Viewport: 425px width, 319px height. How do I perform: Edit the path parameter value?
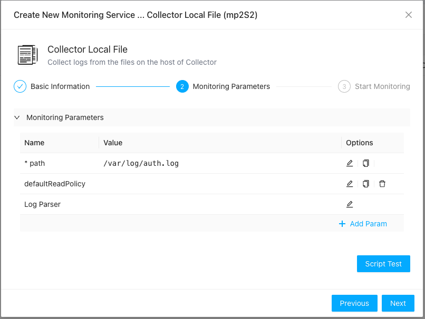(350, 163)
